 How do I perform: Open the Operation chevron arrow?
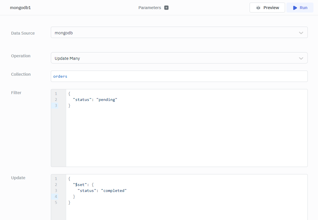click(x=301, y=58)
